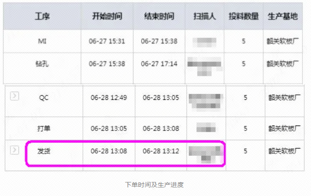
Task: Click the blurred scanner name in 打单 row
Action: pos(206,127)
